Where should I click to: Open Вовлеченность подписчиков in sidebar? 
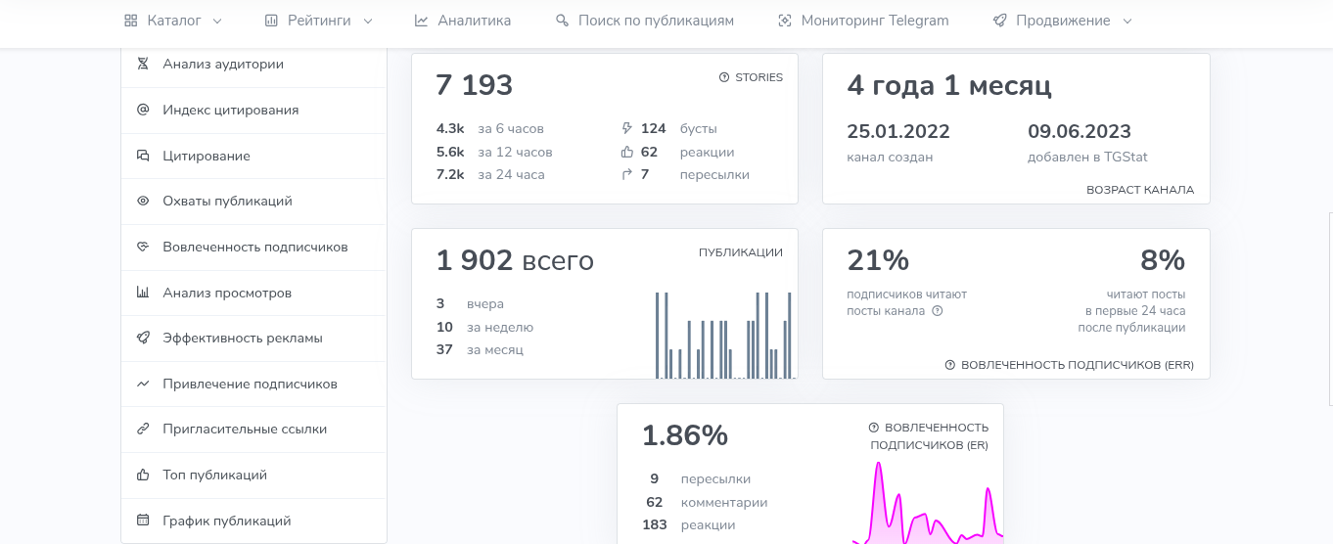253,247
